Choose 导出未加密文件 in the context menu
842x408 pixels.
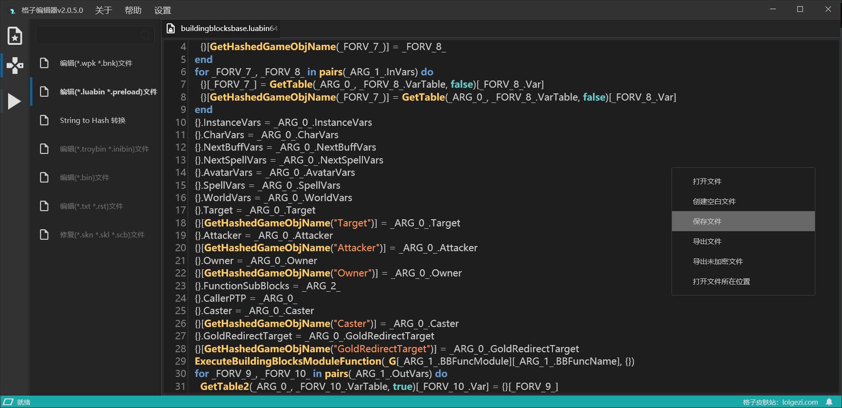(717, 261)
